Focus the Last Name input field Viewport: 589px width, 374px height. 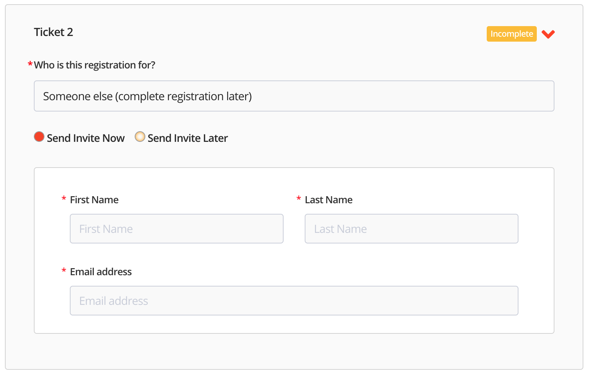411,229
